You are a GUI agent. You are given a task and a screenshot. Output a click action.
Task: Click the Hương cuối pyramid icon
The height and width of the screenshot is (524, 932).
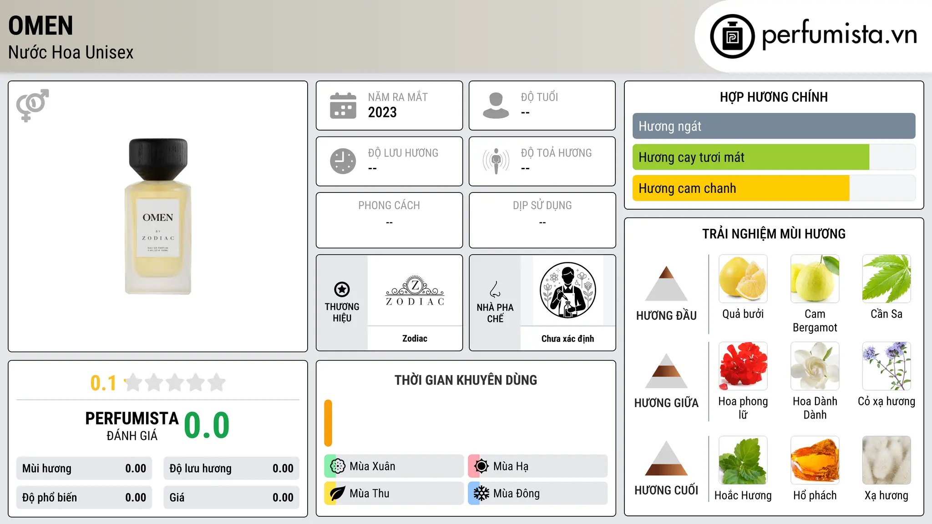(x=666, y=458)
